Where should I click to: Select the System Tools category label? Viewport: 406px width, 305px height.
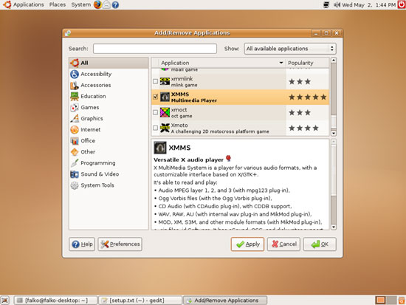click(x=97, y=185)
